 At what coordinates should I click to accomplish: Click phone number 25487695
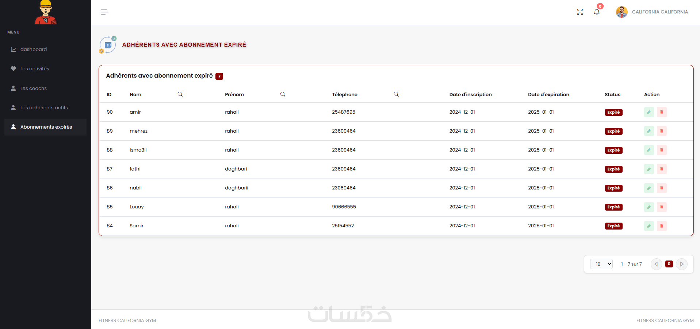[344, 112]
